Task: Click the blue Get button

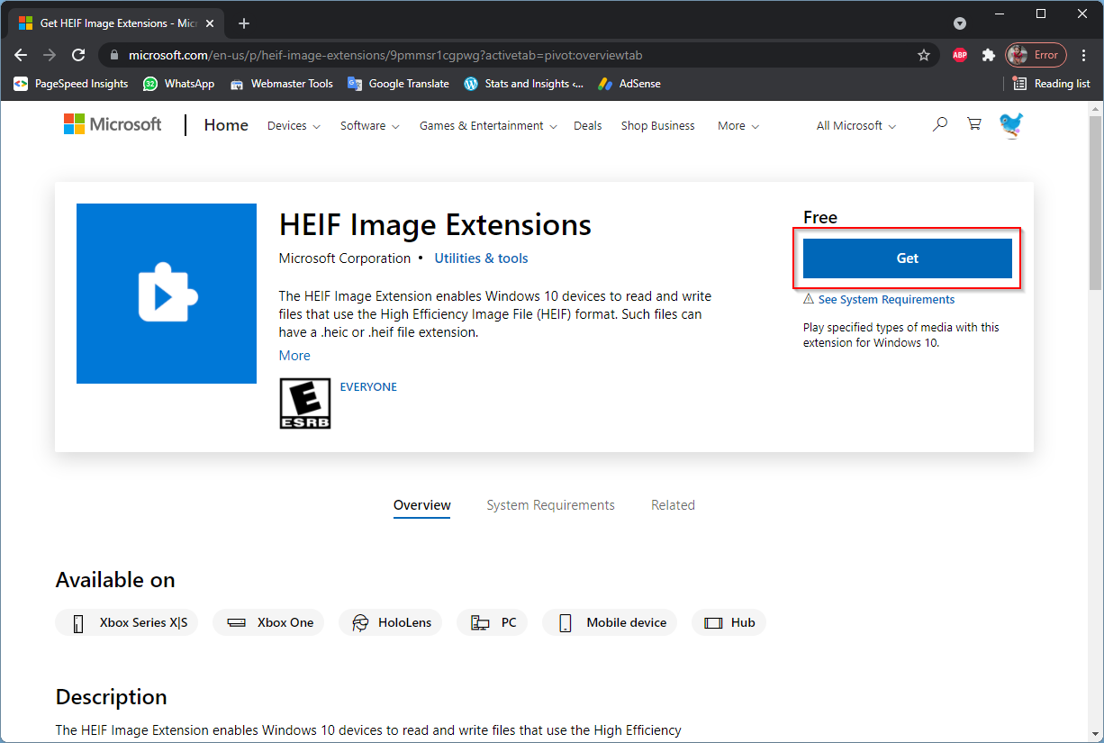Action: (x=908, y=258)
